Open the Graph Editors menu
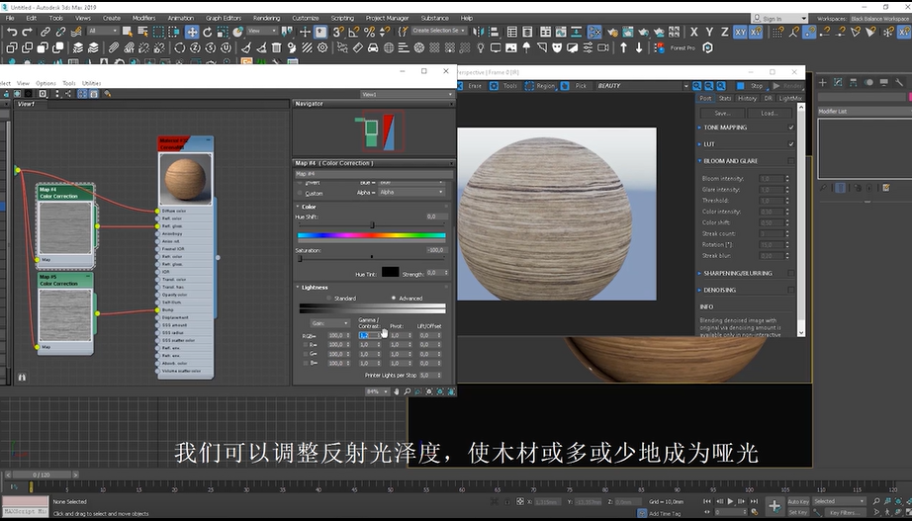The width and height of the screenshot is (912, 521). click(224, 18)
